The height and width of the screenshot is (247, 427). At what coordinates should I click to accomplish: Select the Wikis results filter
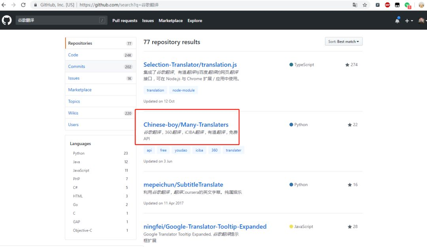point(100,113)
